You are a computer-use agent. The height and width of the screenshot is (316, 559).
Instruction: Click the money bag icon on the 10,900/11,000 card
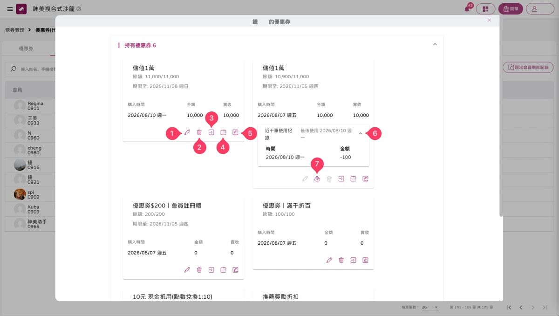[x=317, y=179]
